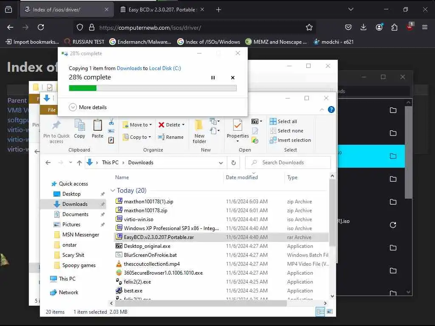Expand More details in the copy dialog
The image size is (435, 326).
click(x=88, y=107)
